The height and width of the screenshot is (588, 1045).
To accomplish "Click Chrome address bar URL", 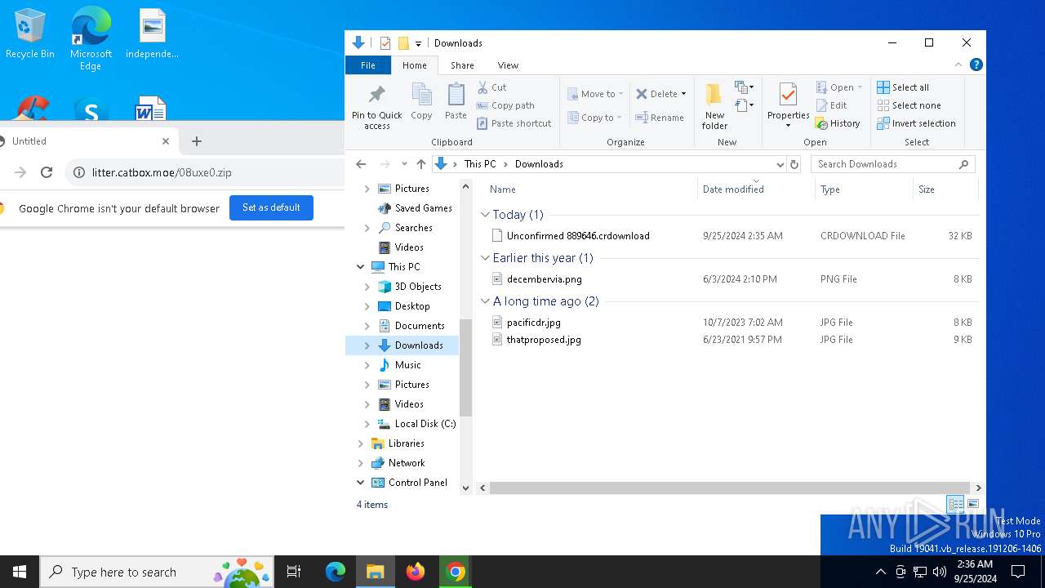I will [x=162, y=172].
